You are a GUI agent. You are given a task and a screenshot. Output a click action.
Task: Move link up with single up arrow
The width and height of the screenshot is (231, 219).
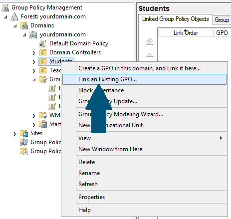150,55
